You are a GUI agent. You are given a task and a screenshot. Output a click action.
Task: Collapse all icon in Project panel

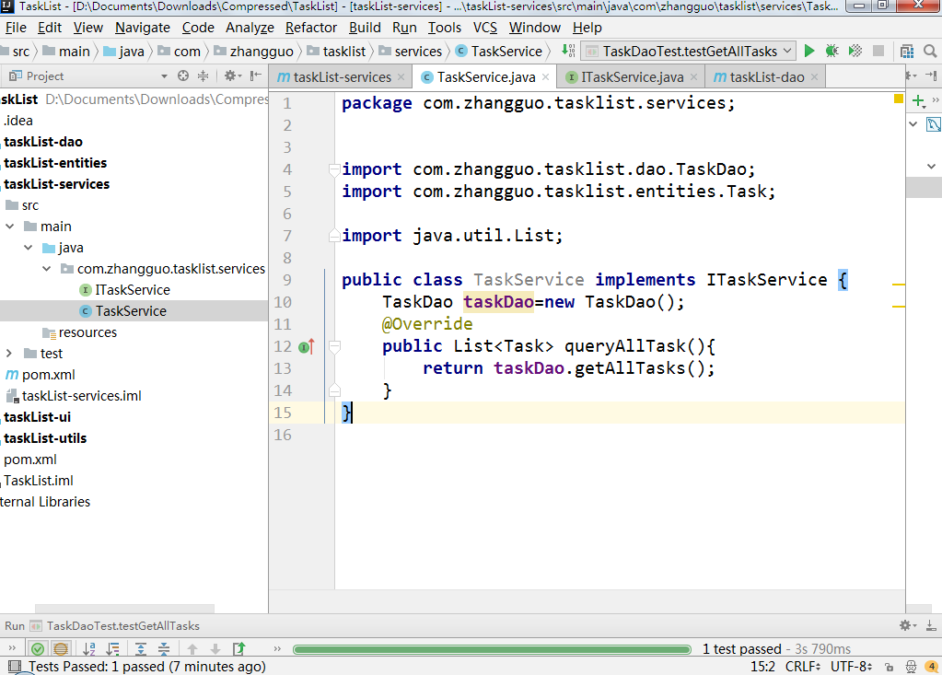pos(204,76)
